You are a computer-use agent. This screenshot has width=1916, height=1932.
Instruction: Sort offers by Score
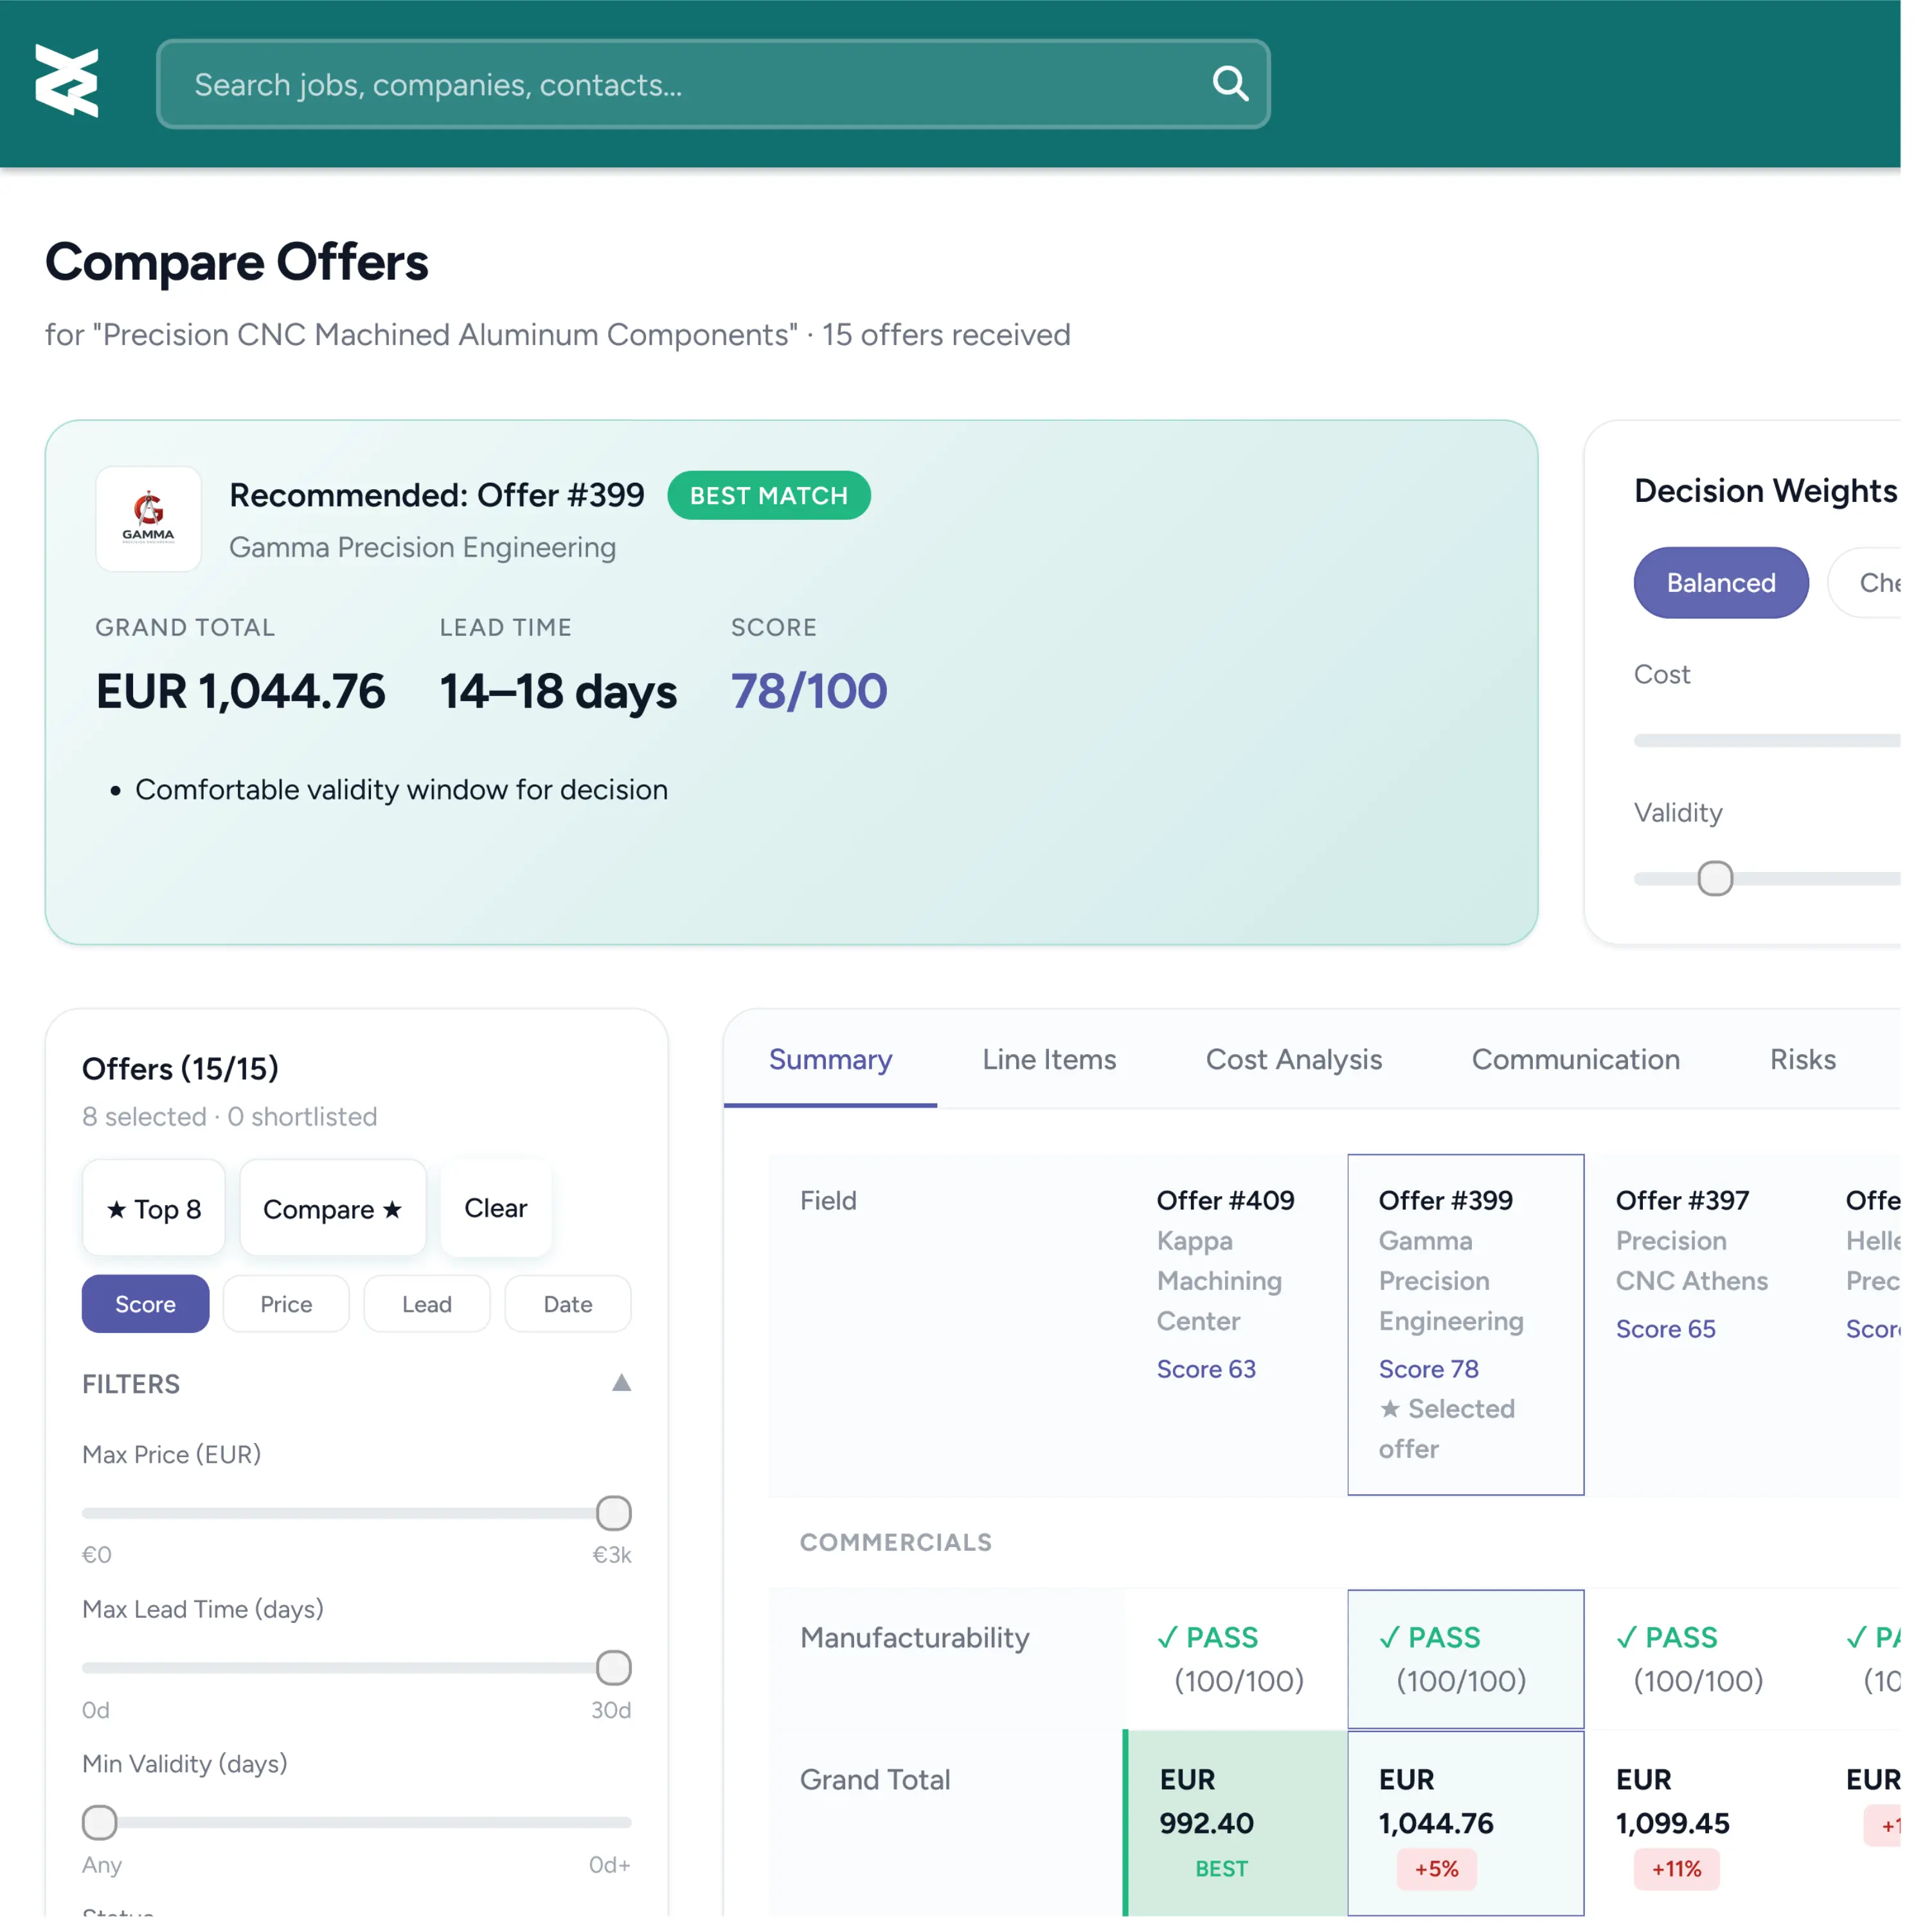[145, 1304]
